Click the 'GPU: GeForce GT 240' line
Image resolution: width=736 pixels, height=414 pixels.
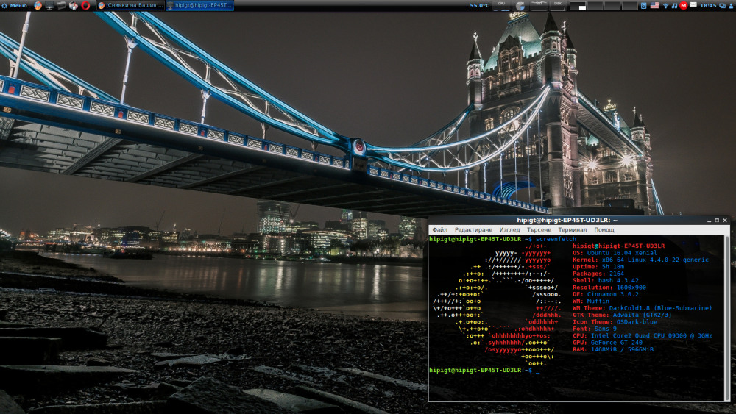[x=607, y=343]
